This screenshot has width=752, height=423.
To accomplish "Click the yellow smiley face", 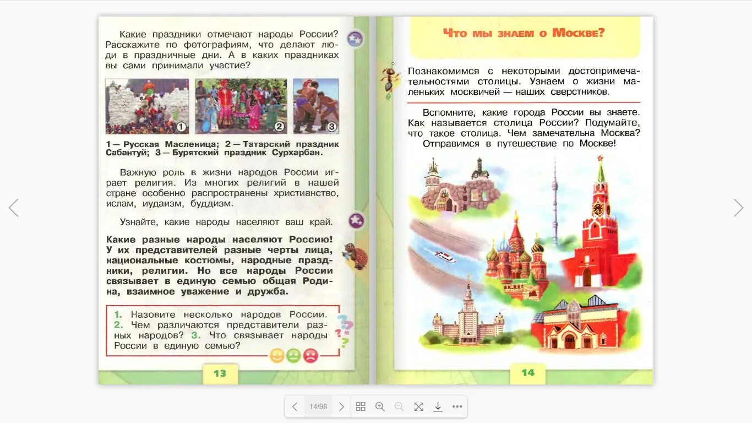I will click(x=277, y=356).
